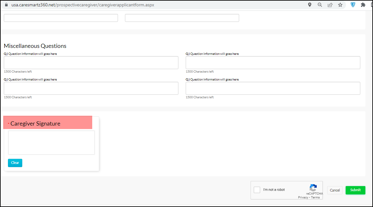Click the lower-left miscellaneous question text box

[x=91, y=88]
